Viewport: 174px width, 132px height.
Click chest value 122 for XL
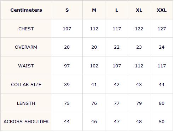(x=139, y=29)
